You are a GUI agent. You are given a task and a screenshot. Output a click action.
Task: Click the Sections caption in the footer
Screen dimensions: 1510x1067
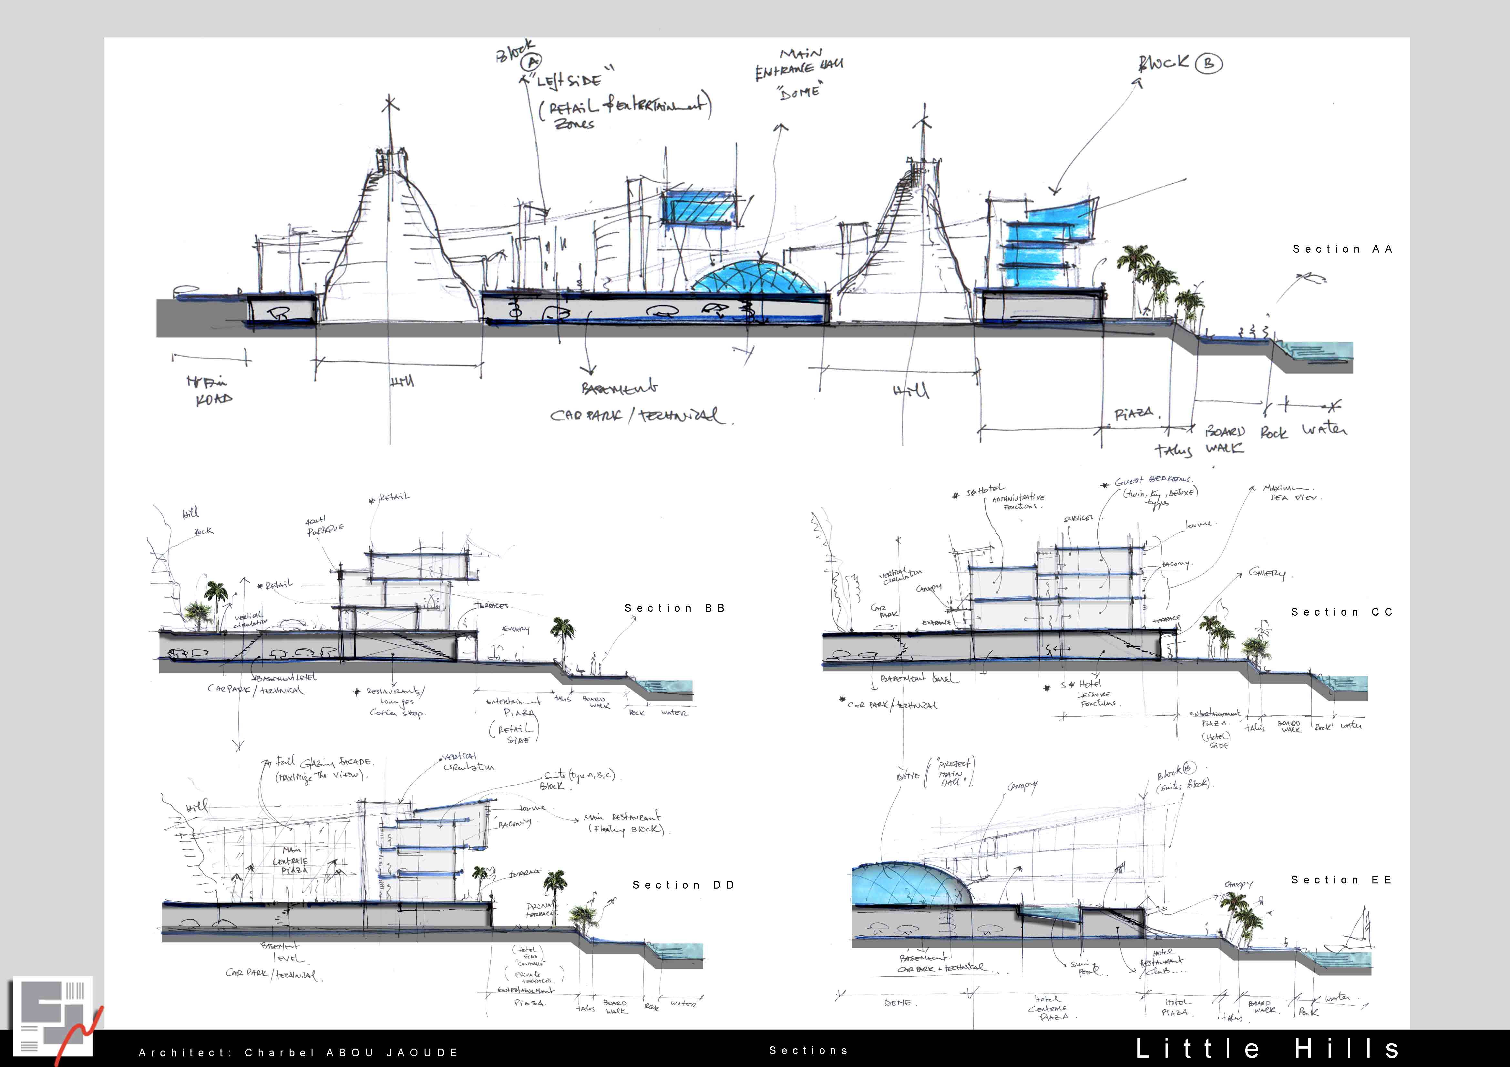[808, 1051]
